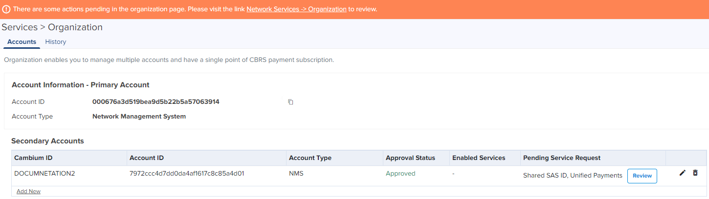Screen dimensions: 709x199
Task: Delete the DOCUMNETATION2 secondary account
Action: tap(695, 173)
